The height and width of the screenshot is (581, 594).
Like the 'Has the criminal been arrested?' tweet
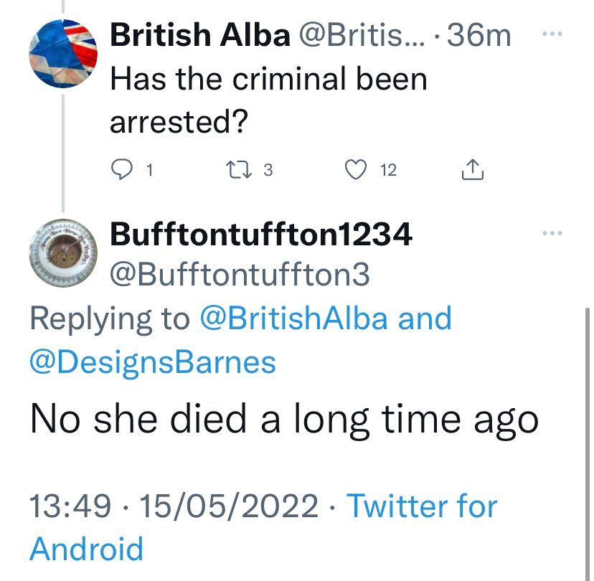[354, 170]
